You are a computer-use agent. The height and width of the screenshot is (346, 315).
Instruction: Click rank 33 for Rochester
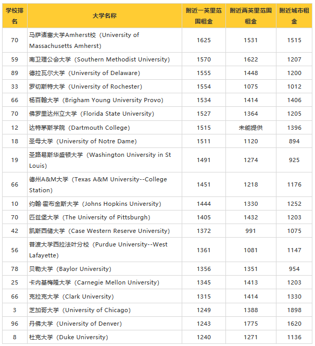click(15, 86)
